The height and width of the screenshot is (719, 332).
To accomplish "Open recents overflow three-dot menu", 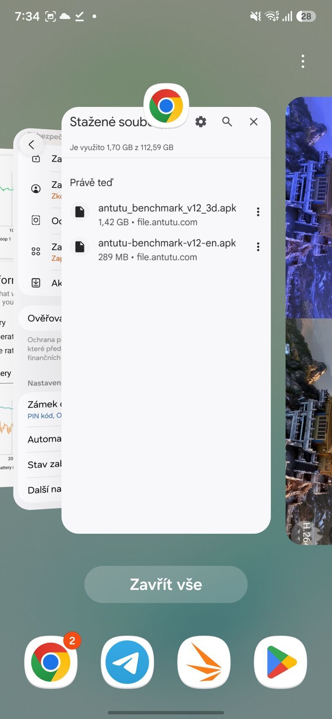I will pos(303,61).
